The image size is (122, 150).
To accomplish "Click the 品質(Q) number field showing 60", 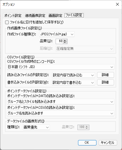I will (60, 41).
